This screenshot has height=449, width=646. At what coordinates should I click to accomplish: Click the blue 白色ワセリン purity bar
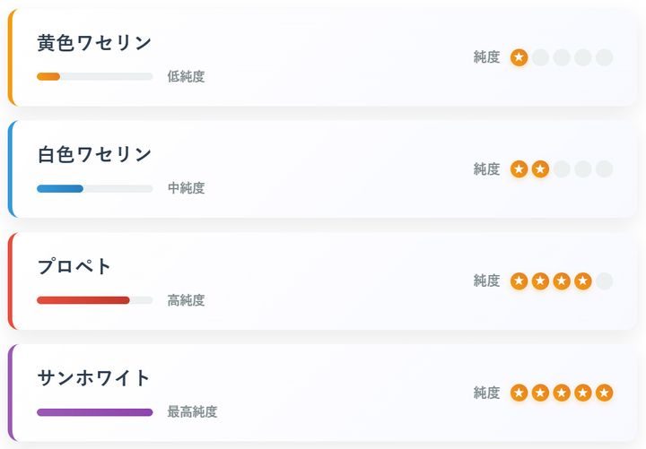60,189
